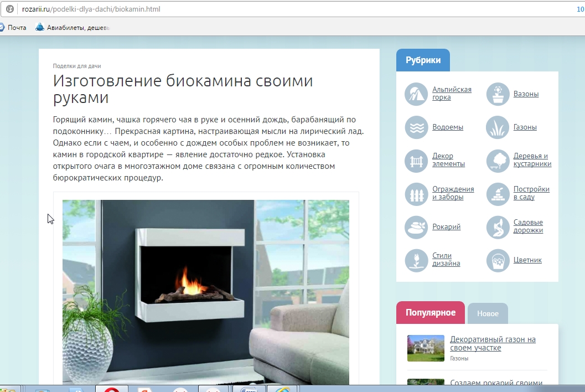Open the Цветник category link
The width and height of the screenshot is (585, 392).
click(x=527, y=260)
